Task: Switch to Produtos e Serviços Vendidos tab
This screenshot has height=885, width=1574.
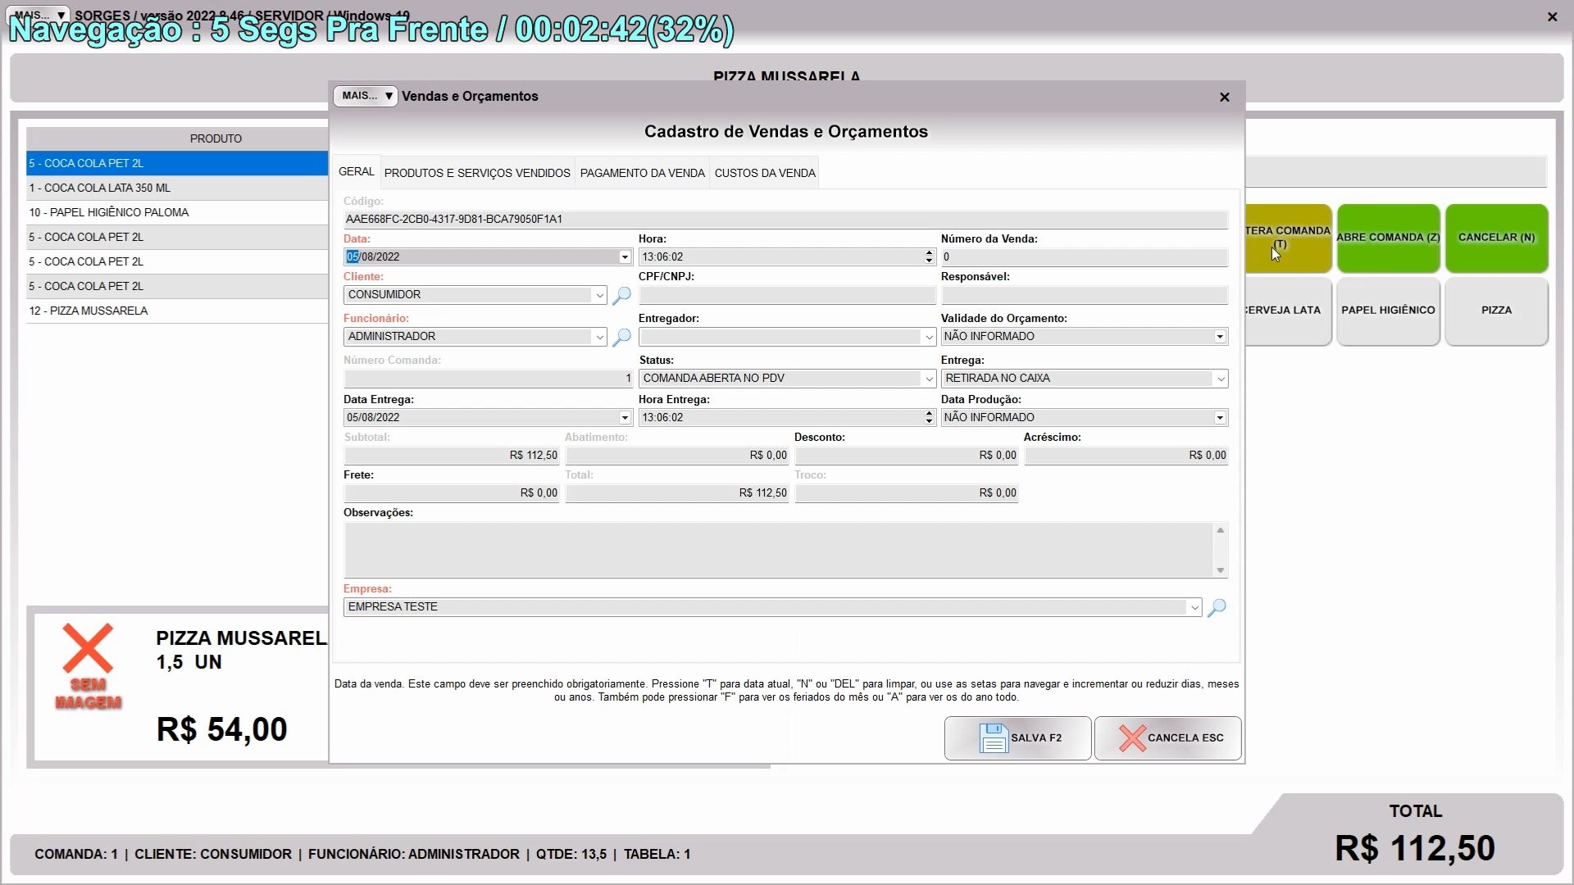Action: pos(477,173)
